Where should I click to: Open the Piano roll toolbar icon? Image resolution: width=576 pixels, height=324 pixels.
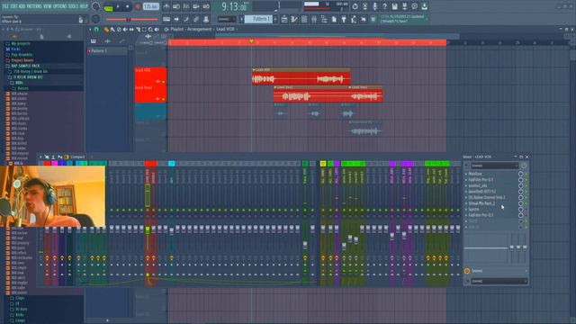pos(294,19)
